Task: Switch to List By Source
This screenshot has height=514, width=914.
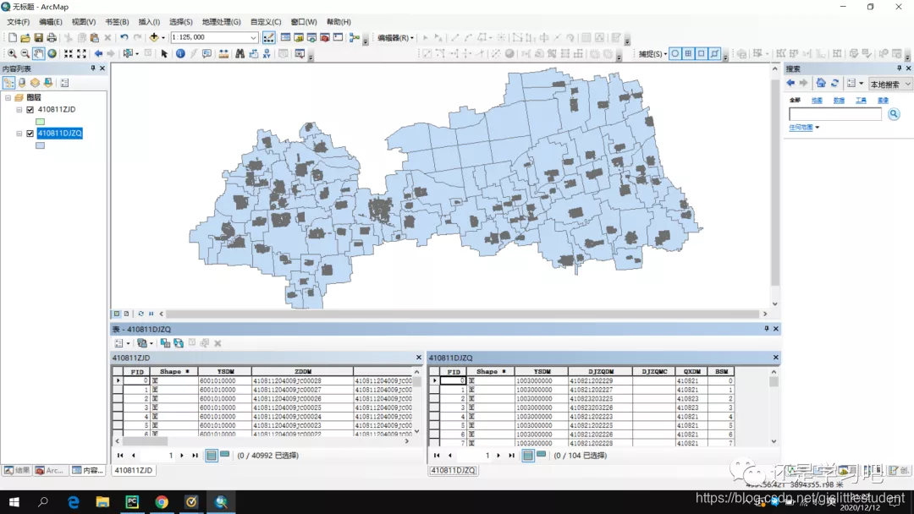Action: click(x=22, y=83)
